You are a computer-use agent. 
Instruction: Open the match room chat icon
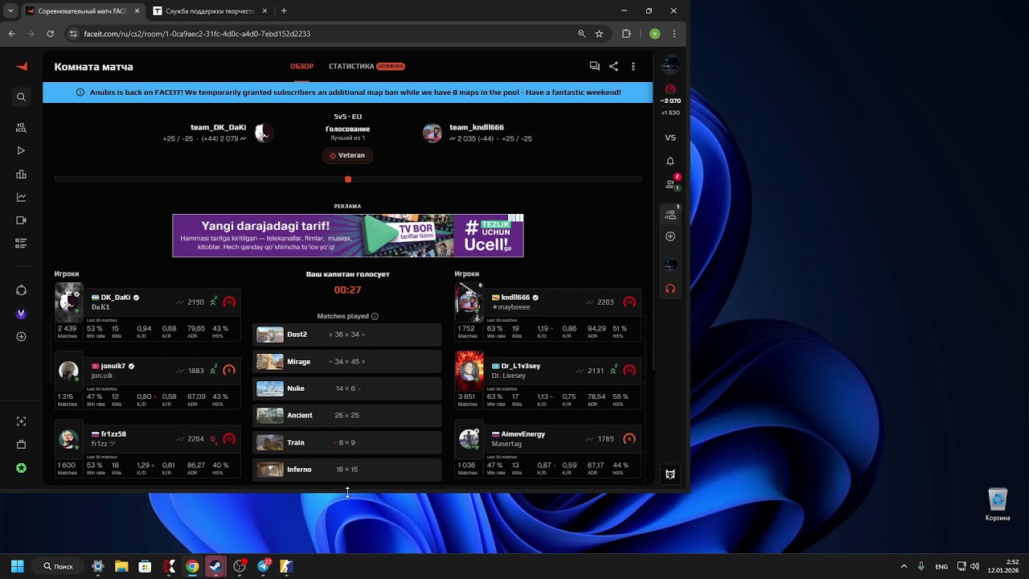pyautogui.click(x=594, y=67)
